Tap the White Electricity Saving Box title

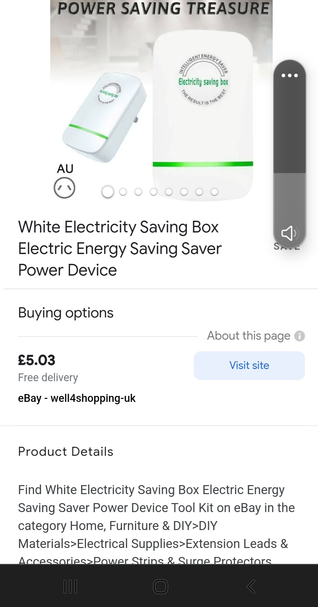[120, 248]
